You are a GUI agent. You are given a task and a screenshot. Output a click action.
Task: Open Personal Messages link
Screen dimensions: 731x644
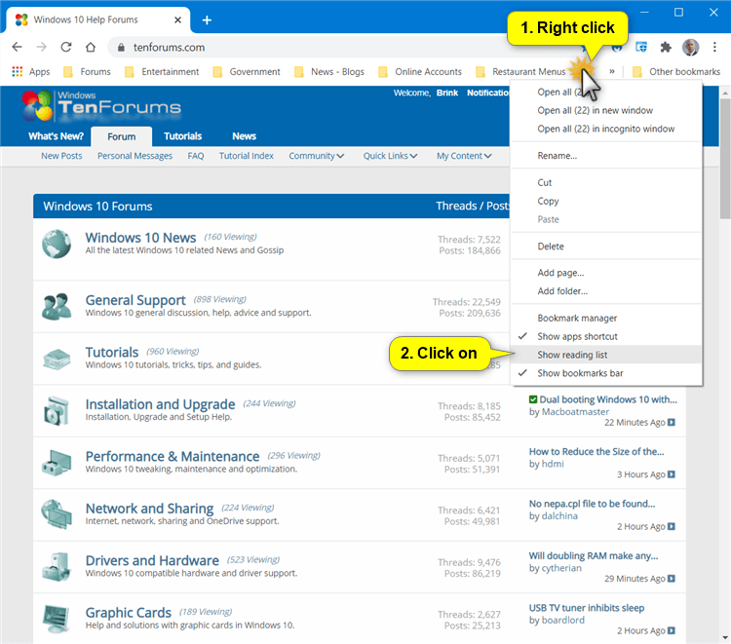click(x=135, y=156)
